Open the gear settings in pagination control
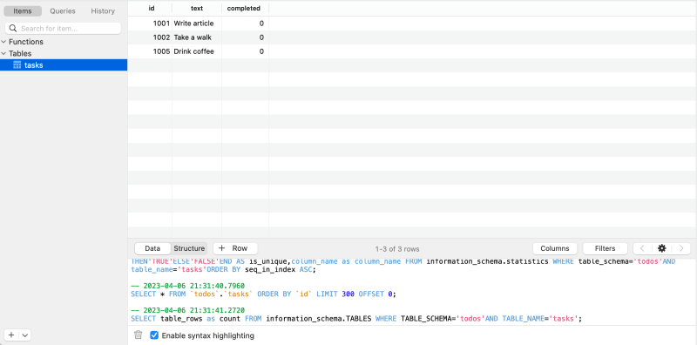 (x=662, y=248)
